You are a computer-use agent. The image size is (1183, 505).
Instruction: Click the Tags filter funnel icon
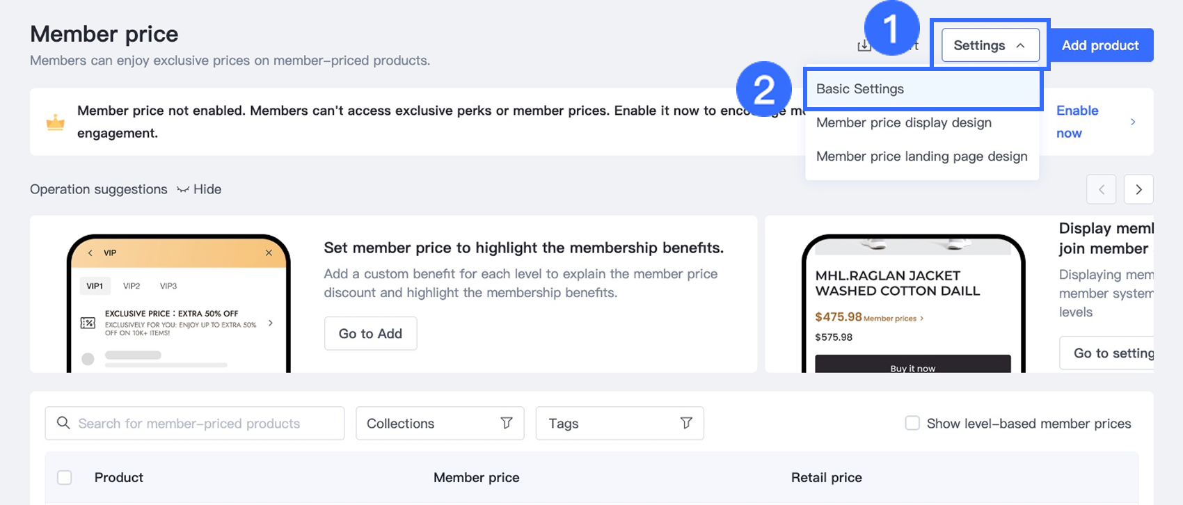pyautogui.click(x=686, y=423)
